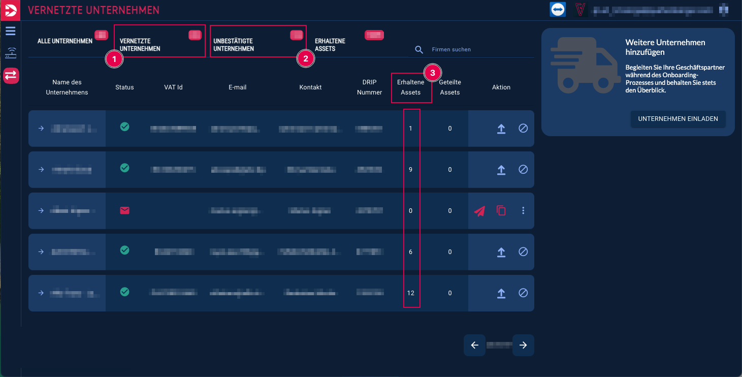Click the Unternehmen Einladen button
The image size is (742, 377).
click(x=678, y=119)
